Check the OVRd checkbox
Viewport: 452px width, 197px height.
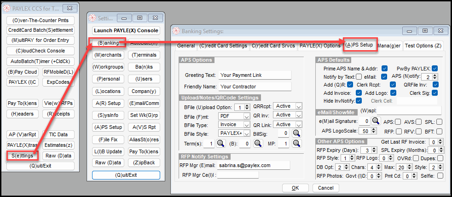pos(416,158)
